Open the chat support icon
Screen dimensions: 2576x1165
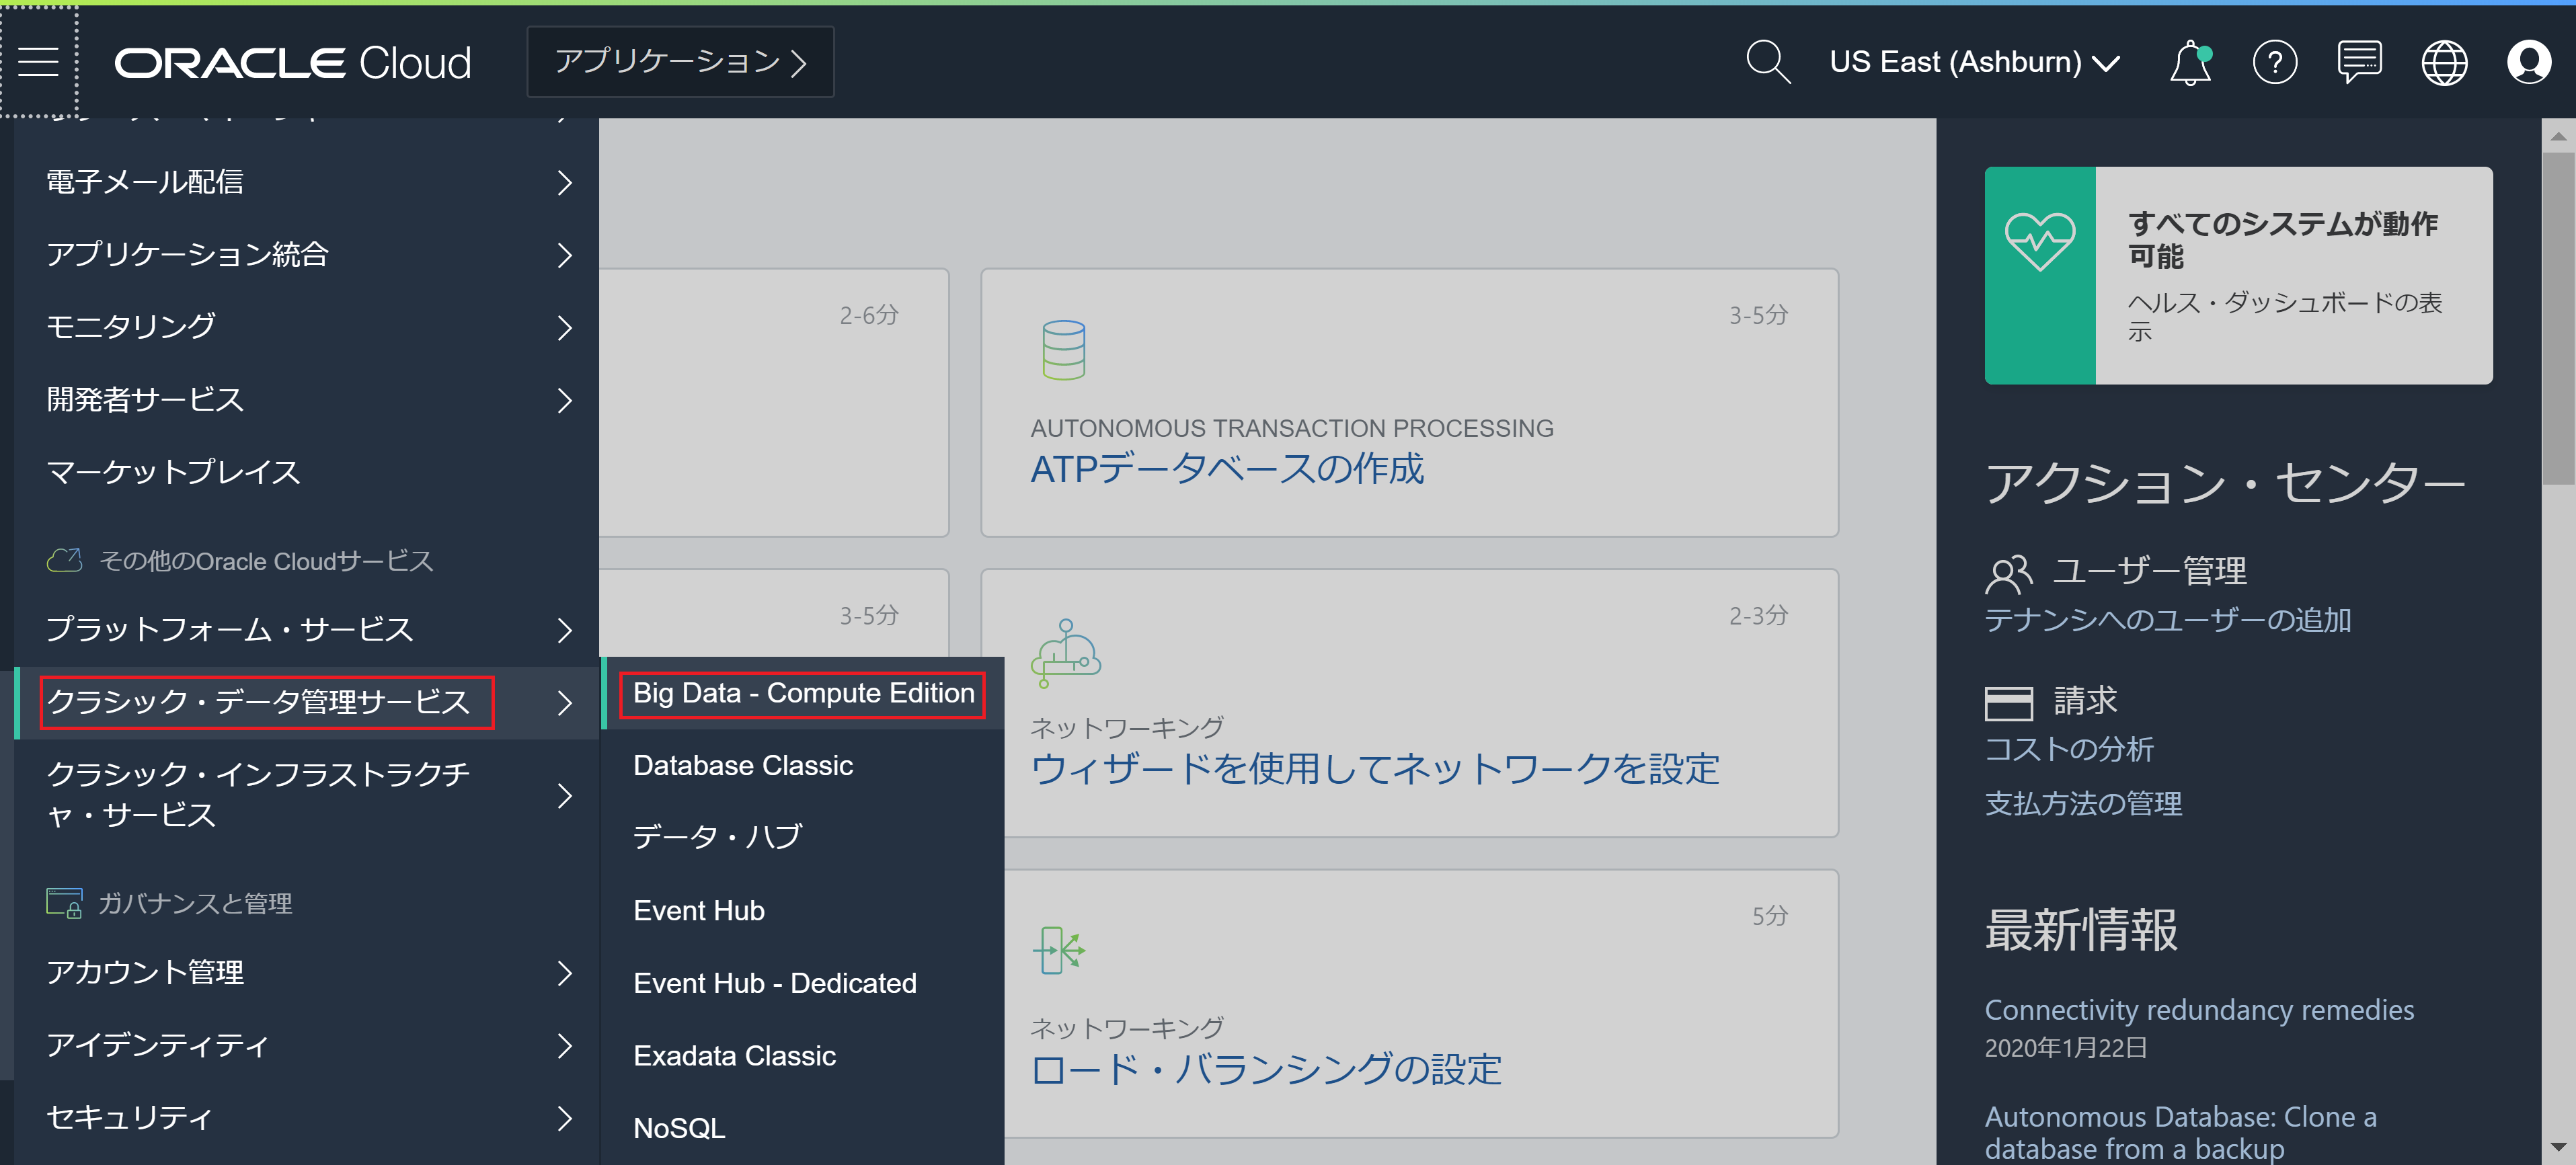coord(2359,62)
